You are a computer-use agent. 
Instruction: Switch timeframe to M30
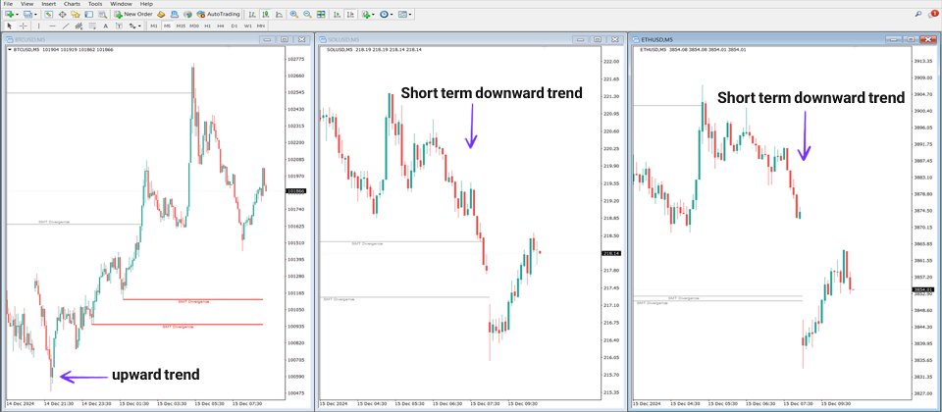(x=194, y=26)
